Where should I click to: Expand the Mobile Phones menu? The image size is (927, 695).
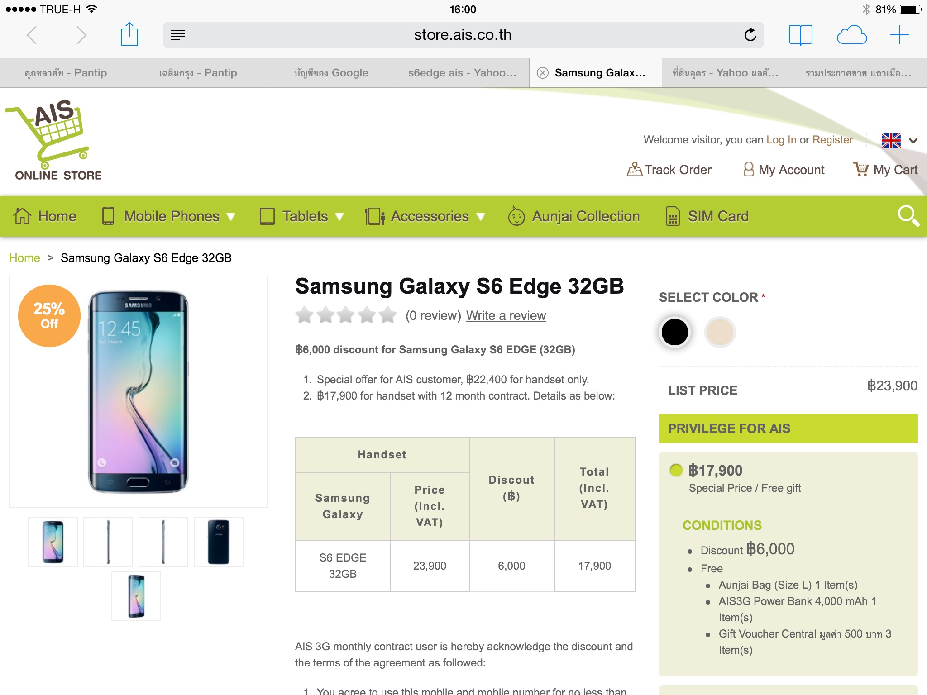pos(168,216)
